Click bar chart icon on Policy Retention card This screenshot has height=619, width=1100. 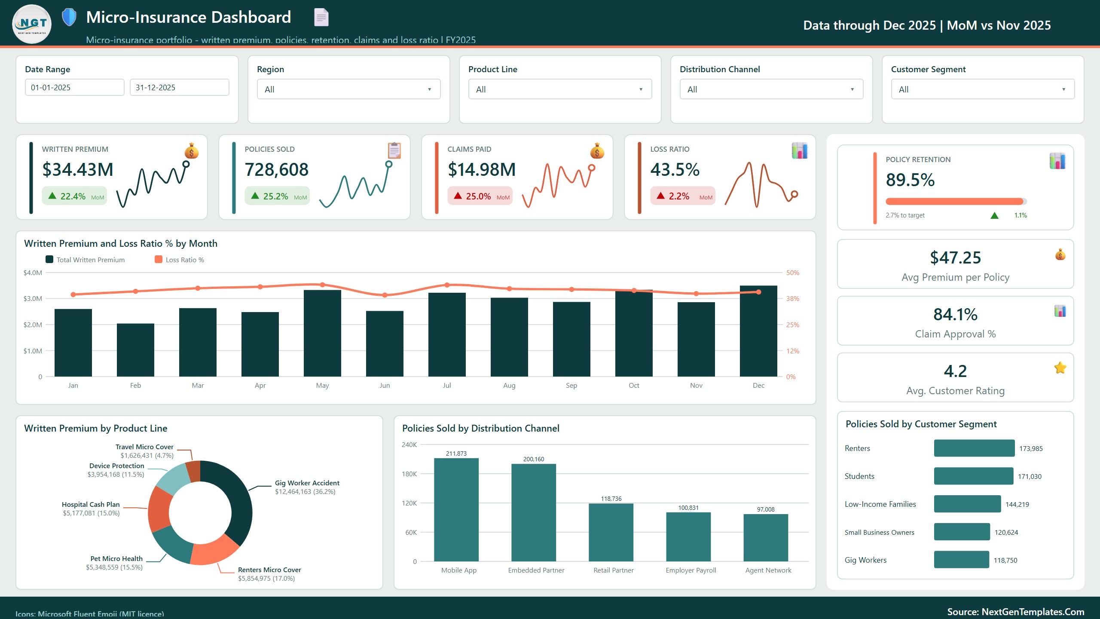point(1057,161)
